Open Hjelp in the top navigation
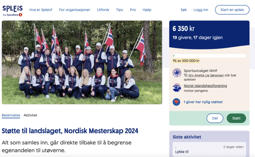Viewport: 255px width, 157px height. pos(147,10)
